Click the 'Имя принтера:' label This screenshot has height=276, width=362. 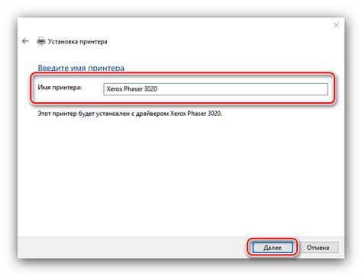(60, 88)
